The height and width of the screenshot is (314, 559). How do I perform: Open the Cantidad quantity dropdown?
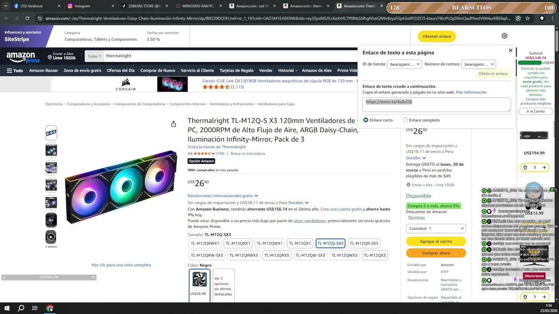coord(436,229)
